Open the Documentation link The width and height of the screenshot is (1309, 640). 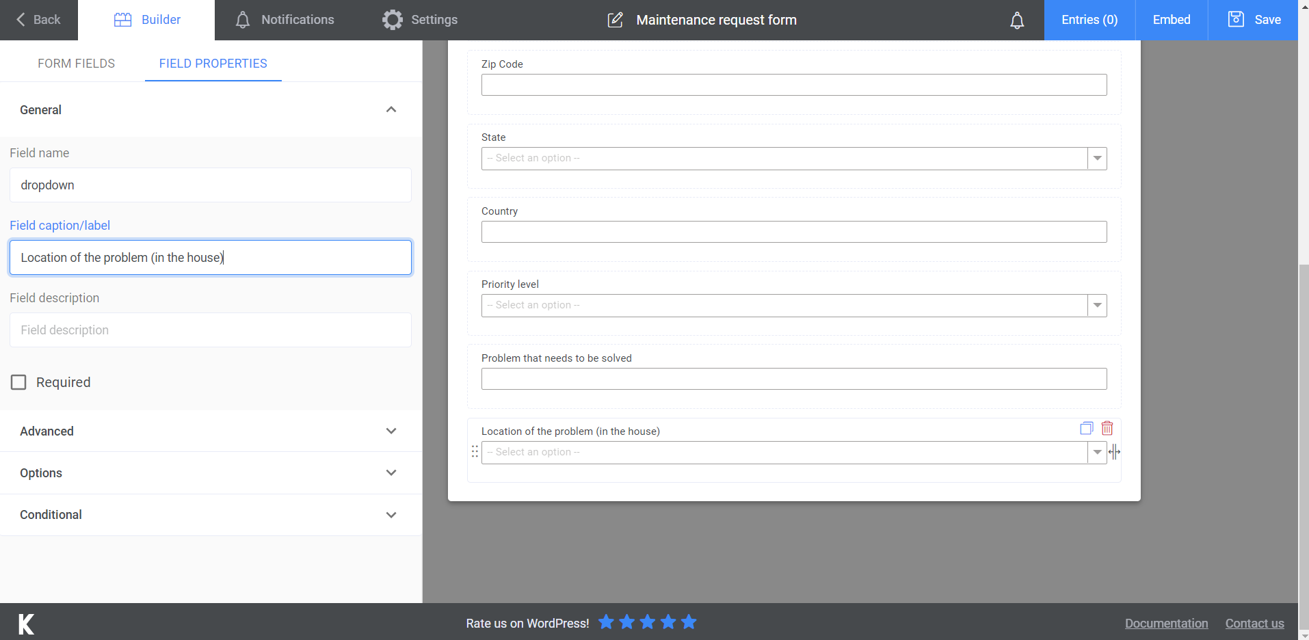(x=1166, y=623)
